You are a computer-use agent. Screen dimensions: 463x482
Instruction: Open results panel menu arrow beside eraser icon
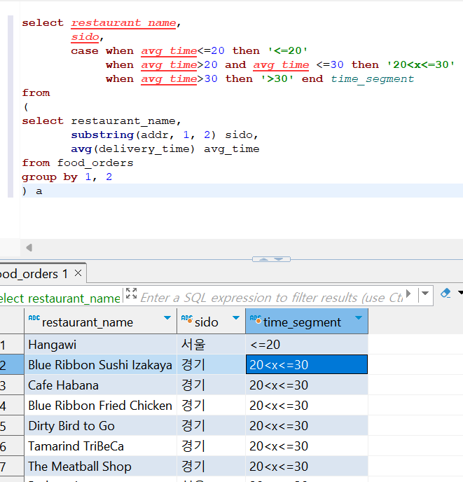point(460,293)
